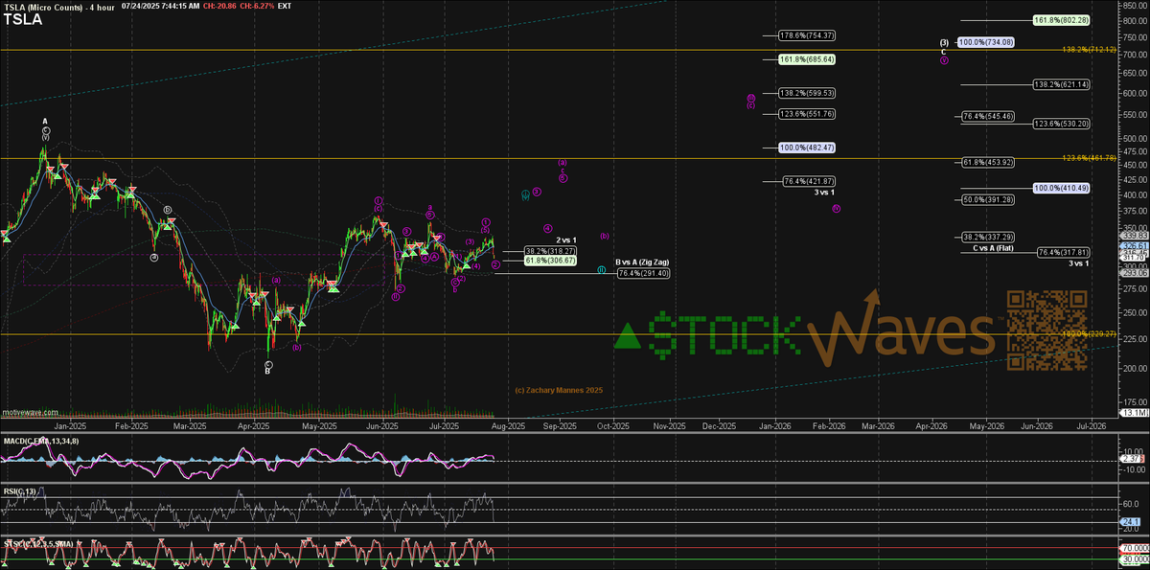Click the wave 'B' label at April low
Screen dimensions: 1150x570
coord(268,371)
